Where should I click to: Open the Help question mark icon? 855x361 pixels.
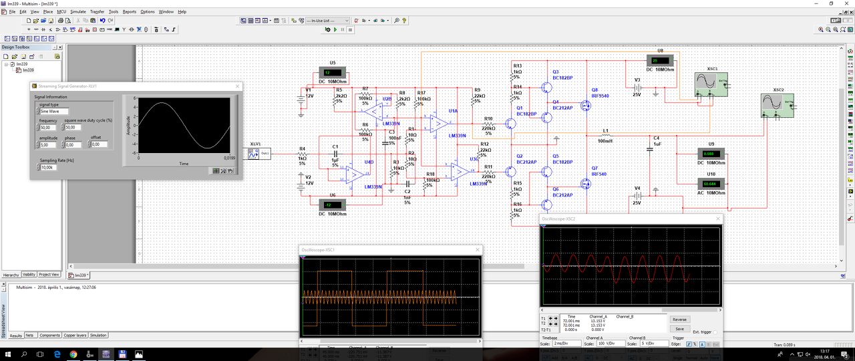[405, 21]
